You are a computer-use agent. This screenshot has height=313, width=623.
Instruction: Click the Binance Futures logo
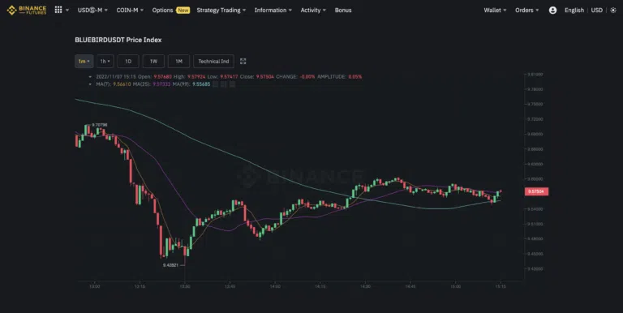coord(27,10)
